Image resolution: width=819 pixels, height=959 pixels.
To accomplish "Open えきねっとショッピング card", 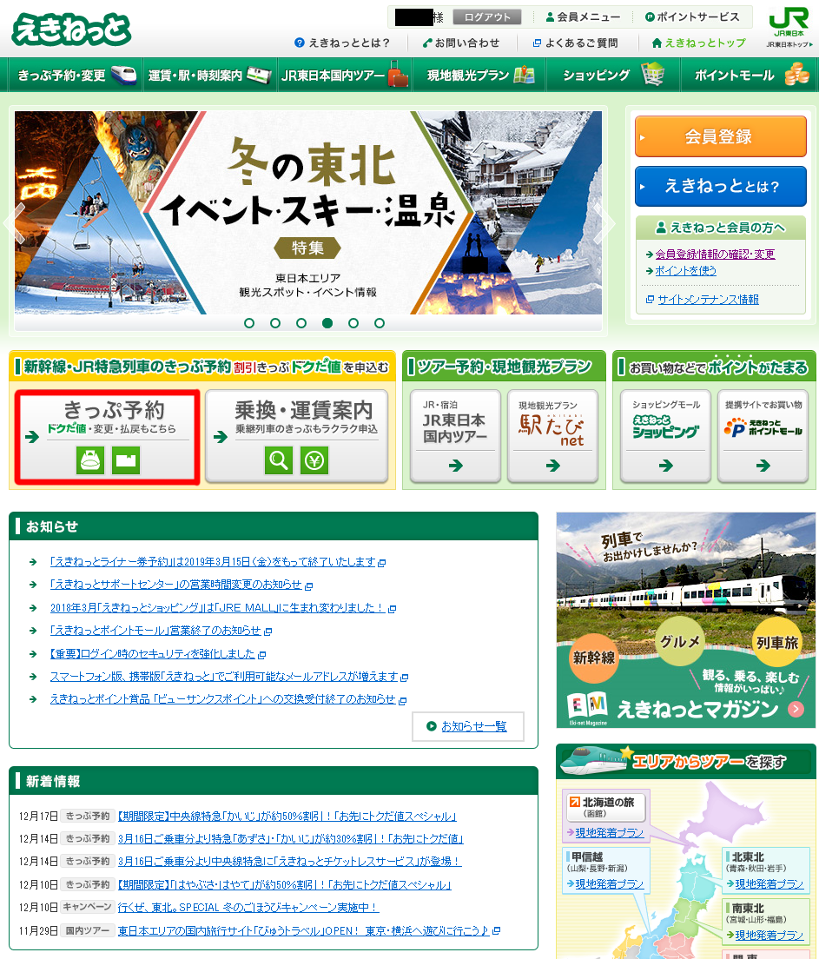I will pyautogui.click(x=665, y=436).
